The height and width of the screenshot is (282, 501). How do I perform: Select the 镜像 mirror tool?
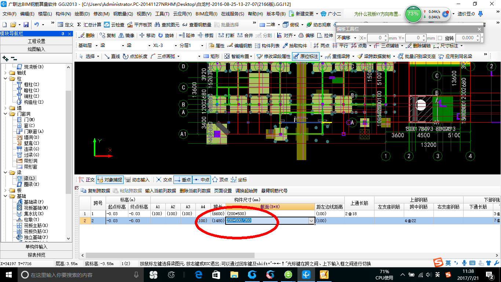pos(127,36)
